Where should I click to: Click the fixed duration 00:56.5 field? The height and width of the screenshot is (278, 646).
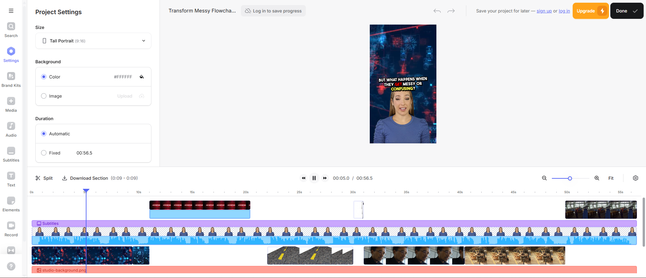point(84,153)
